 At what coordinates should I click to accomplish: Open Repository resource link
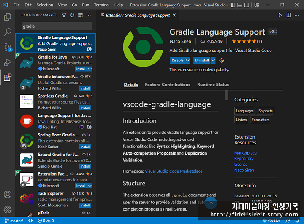tap(244, 159)
